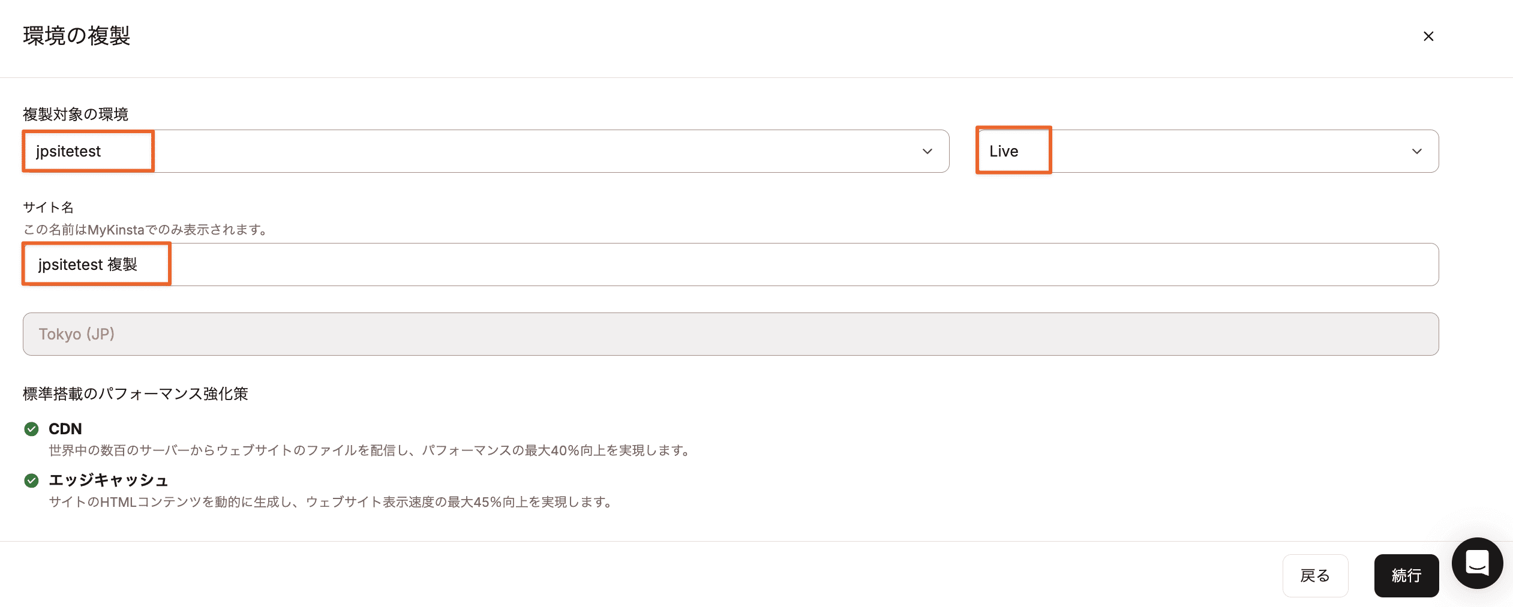Click the Live label inside the selector

pos(1002,151)
